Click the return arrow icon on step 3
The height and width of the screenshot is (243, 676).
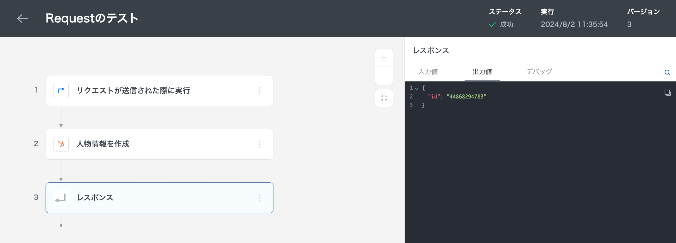[x=61, y=198]
